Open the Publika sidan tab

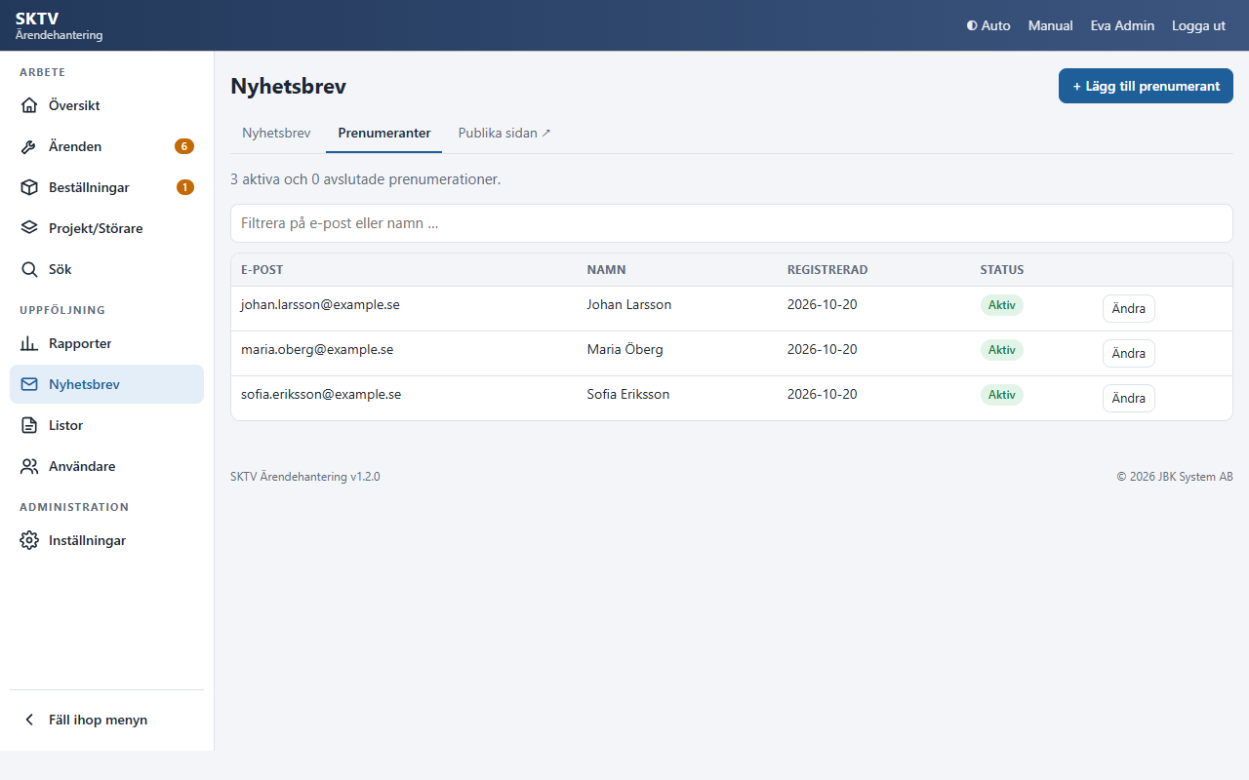tap(504, 133)
